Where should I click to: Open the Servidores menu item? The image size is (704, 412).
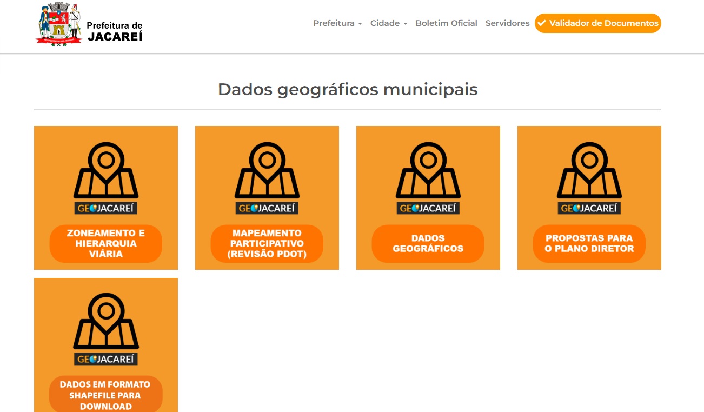coord(507,23)
